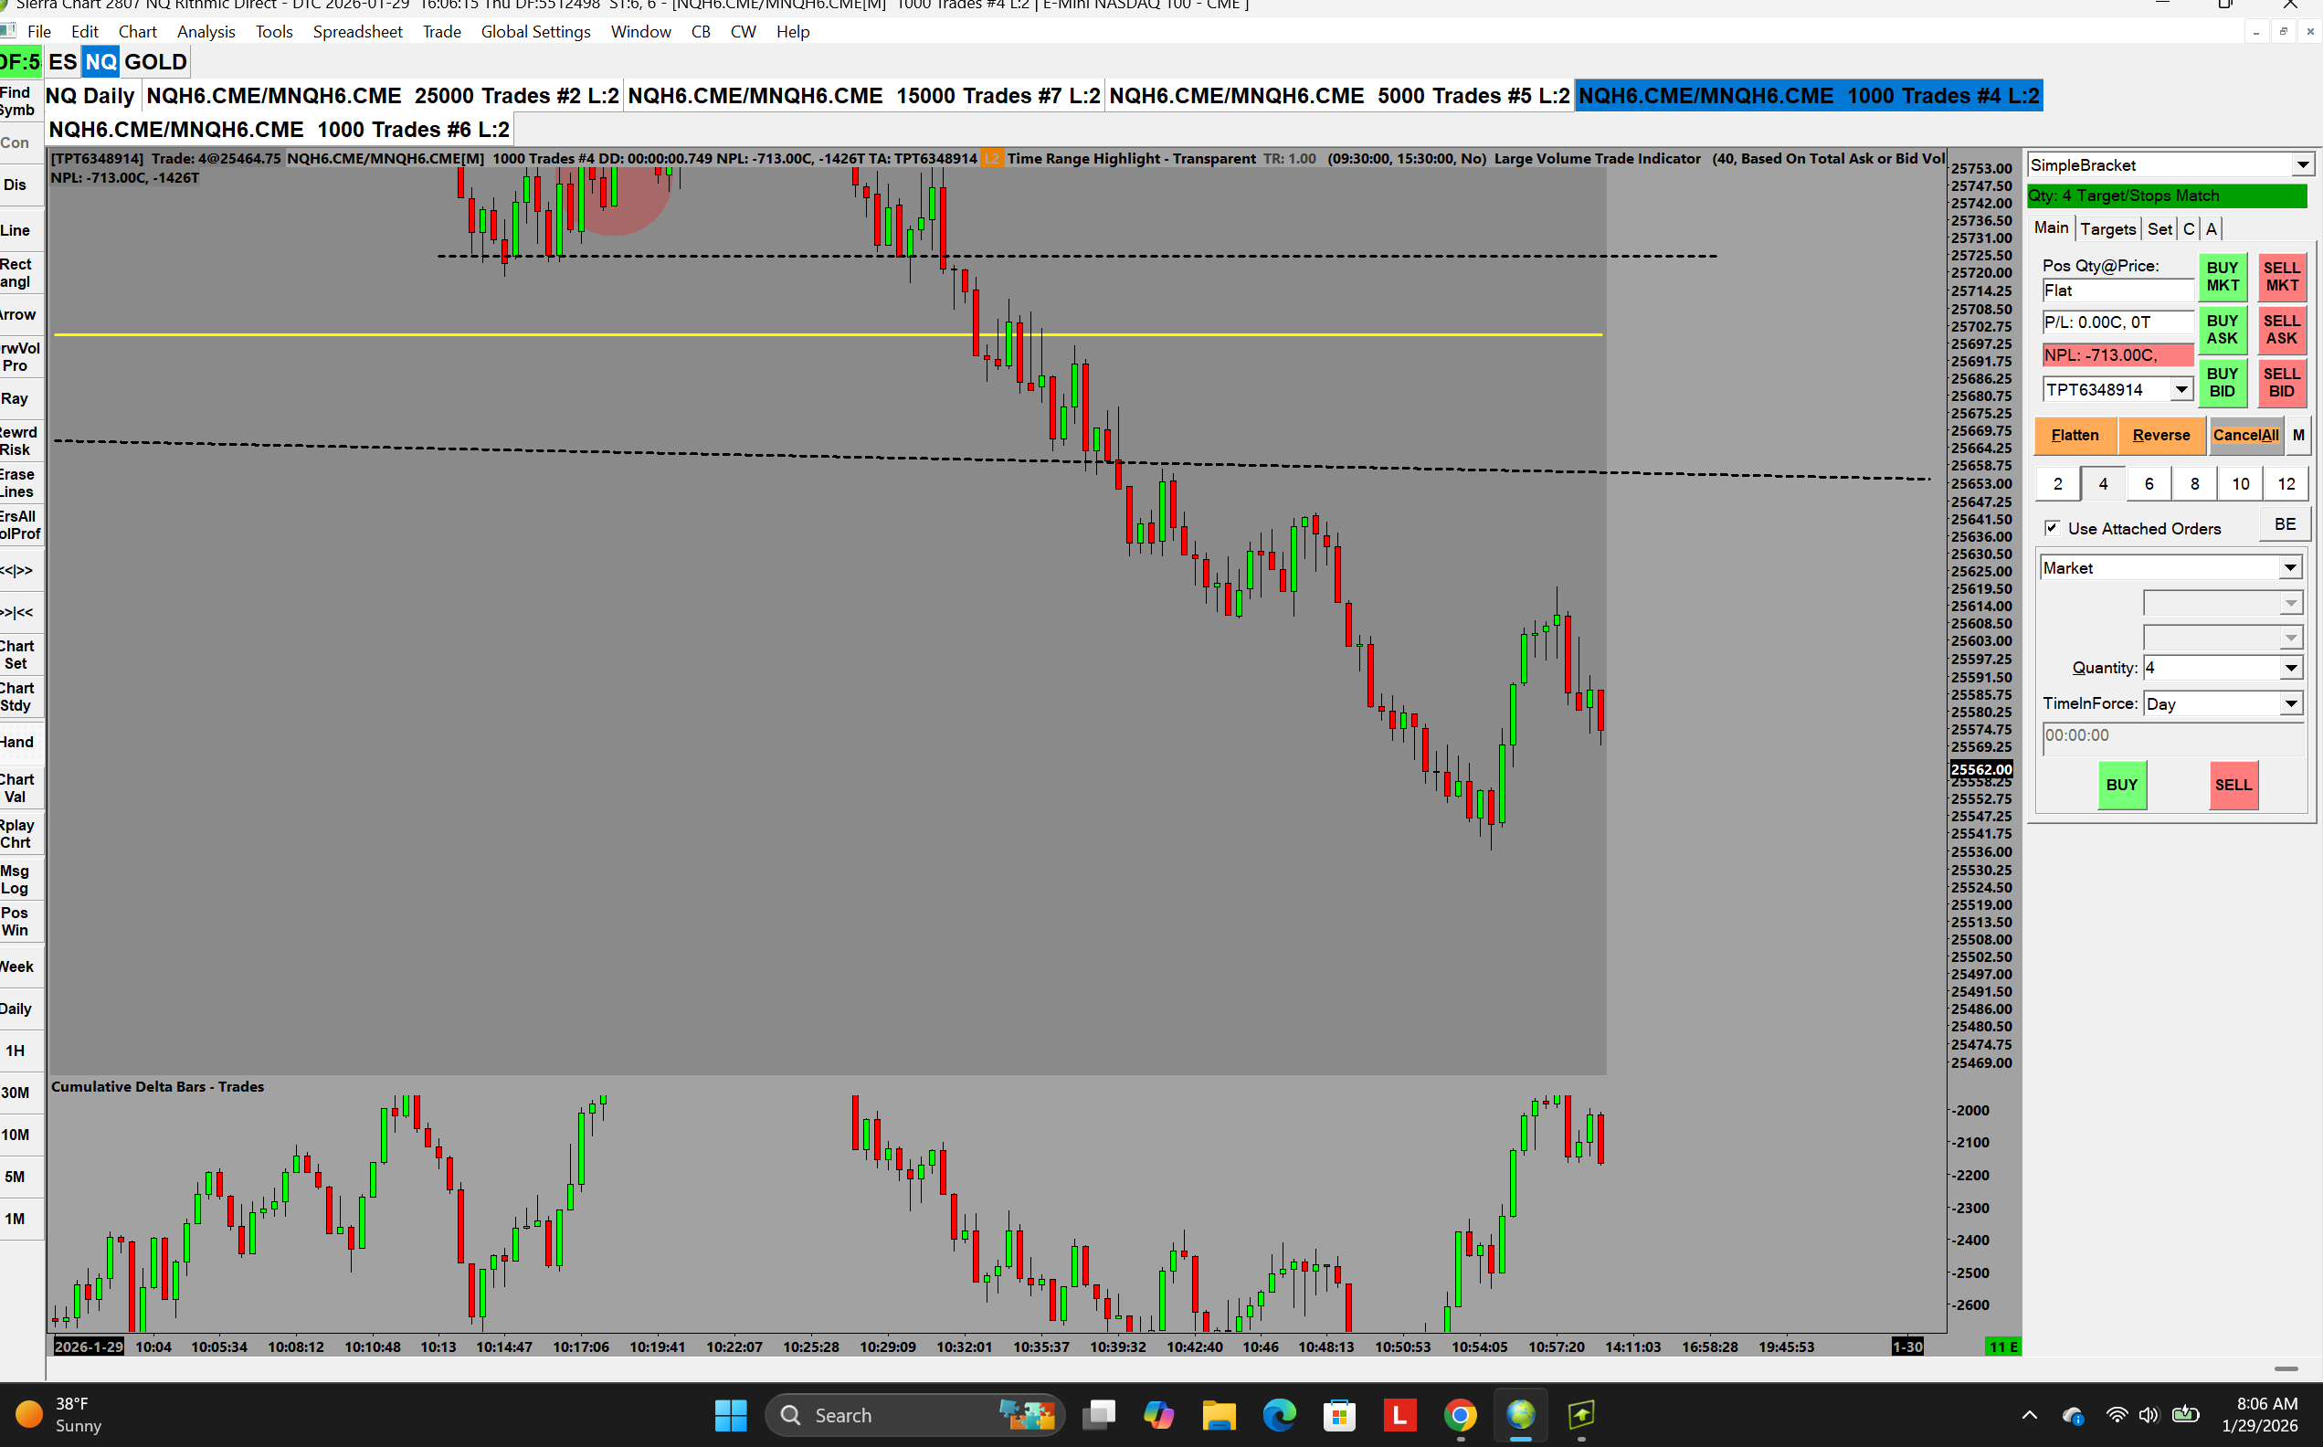The width and height of the screenshot is (2323, 1447).
Task: Open Replay Chart control
Action: (16, 835)
